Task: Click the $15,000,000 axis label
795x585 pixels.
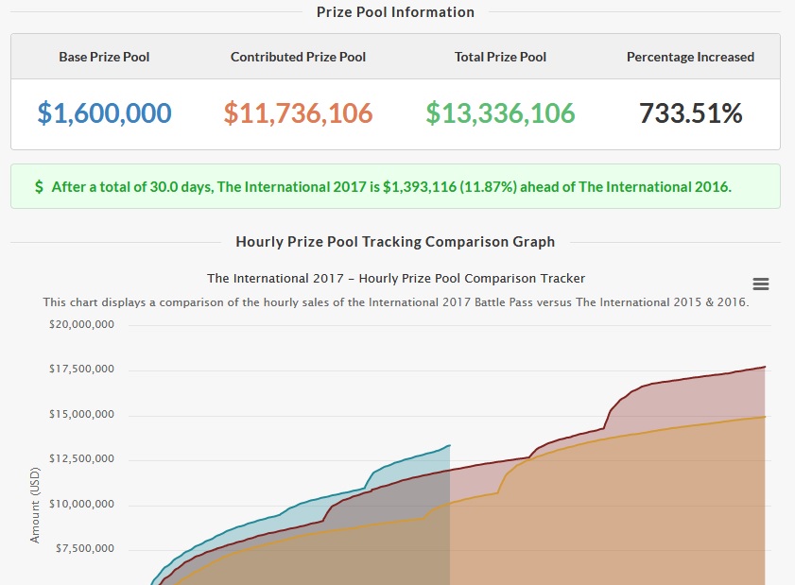Action: (81, 414)
